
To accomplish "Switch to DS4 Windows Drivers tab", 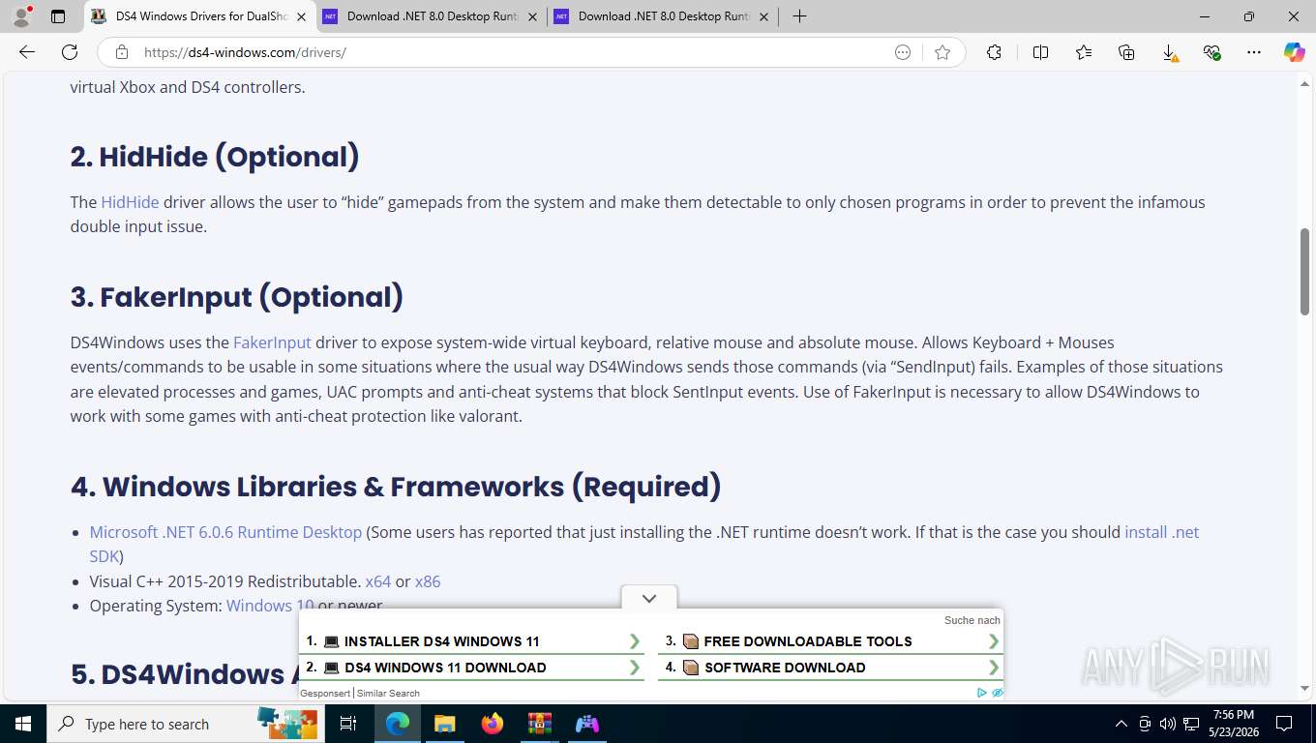I will click(200, 16).
